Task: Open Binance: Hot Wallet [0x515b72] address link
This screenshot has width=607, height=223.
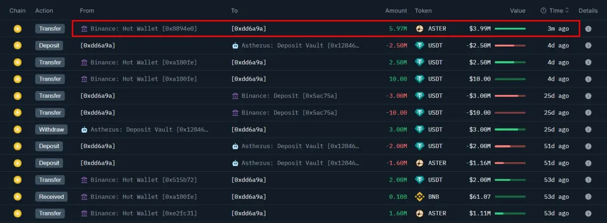Action: coord(143,180)
